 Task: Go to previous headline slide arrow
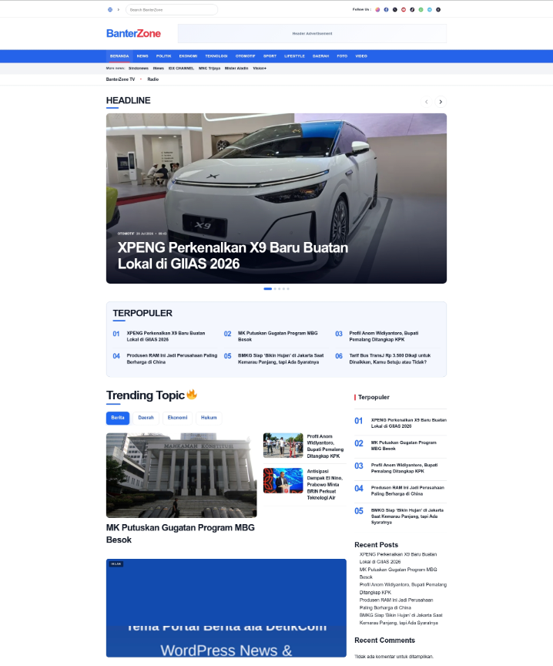click(427, 102)
